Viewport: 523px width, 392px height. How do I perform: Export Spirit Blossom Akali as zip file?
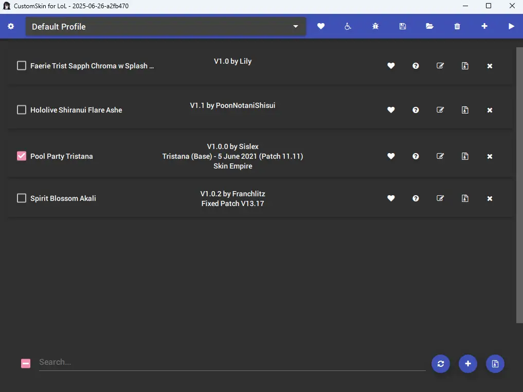point(465,198)
